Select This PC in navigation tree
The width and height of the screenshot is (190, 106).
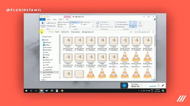click(45, 40)
